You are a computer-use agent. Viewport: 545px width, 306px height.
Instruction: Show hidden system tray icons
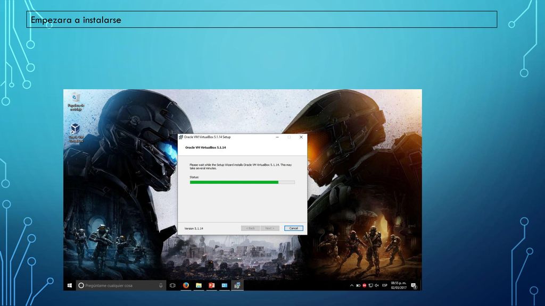point(352,285)
